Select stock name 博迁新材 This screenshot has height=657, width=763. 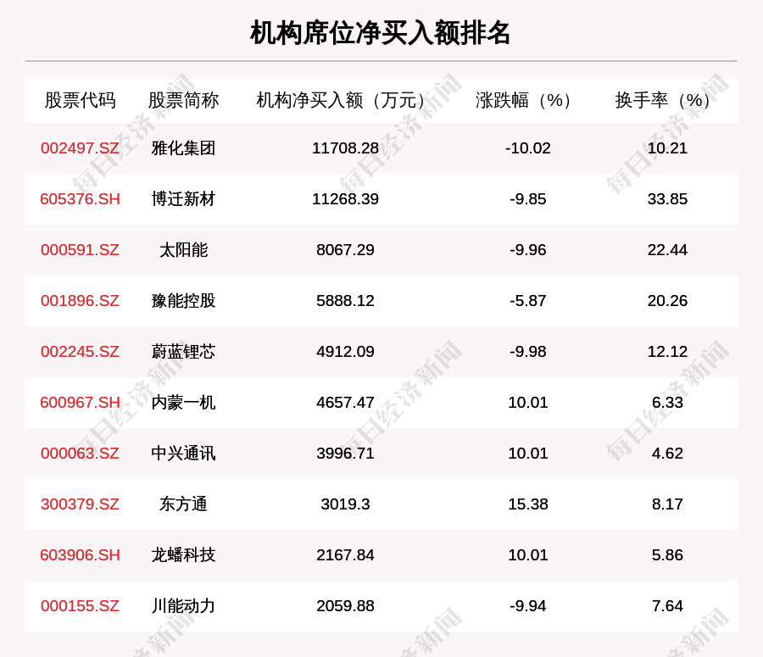tap(183, 199)
